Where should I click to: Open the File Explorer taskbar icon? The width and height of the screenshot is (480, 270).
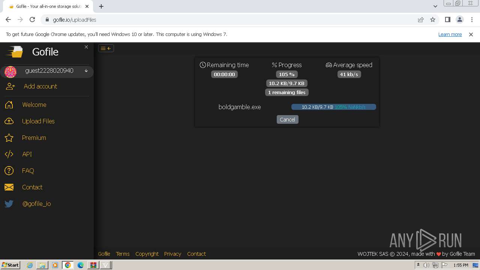42,265
